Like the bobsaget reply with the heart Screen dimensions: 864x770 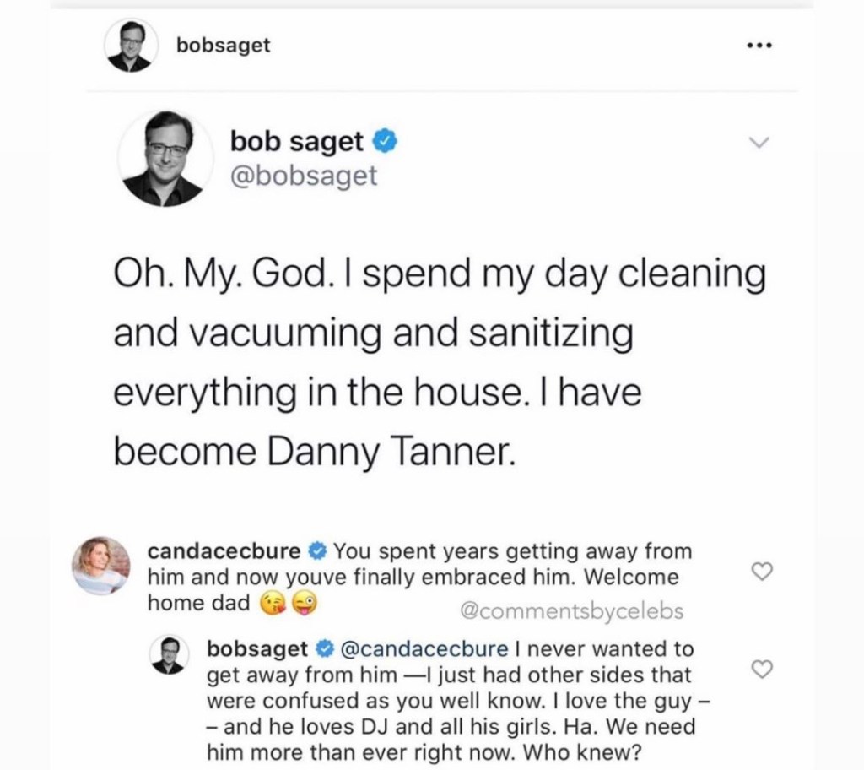[761, 670]
